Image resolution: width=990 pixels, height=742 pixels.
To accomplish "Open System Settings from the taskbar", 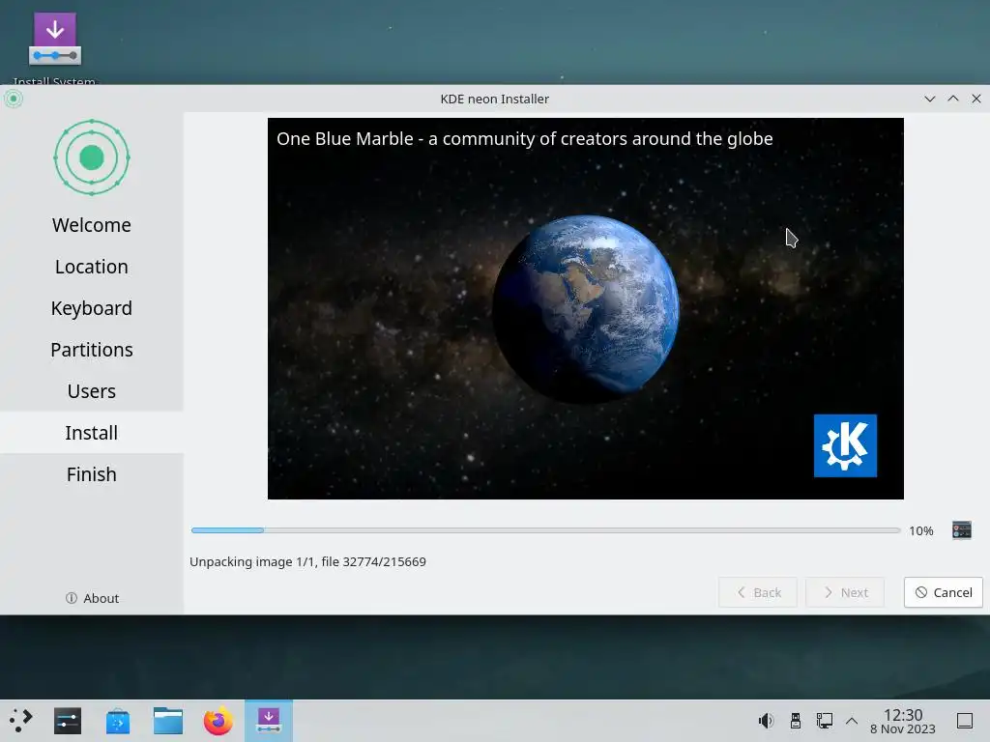I will click(x=68, y=721).
